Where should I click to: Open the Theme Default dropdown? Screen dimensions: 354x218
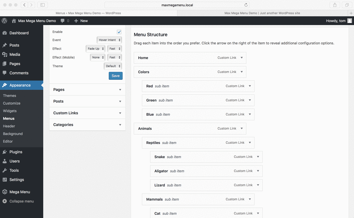pos(113,66)
